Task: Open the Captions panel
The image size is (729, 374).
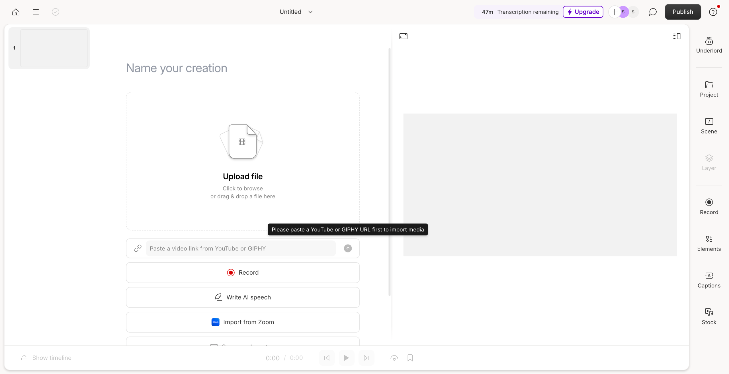Action: [x=709, y=280]
